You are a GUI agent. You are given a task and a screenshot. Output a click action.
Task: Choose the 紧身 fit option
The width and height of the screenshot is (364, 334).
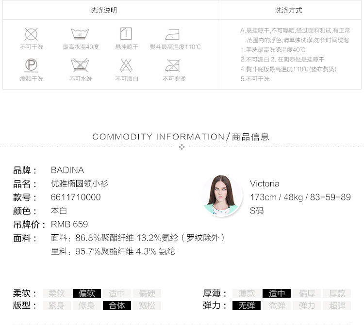[57, 305]
